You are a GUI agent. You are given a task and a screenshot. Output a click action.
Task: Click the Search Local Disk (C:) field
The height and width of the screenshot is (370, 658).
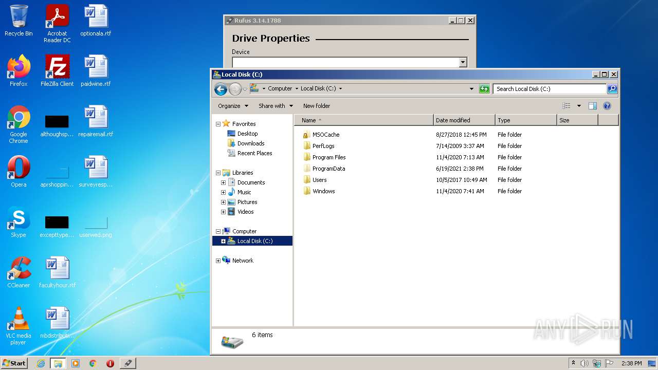(550, 89)
